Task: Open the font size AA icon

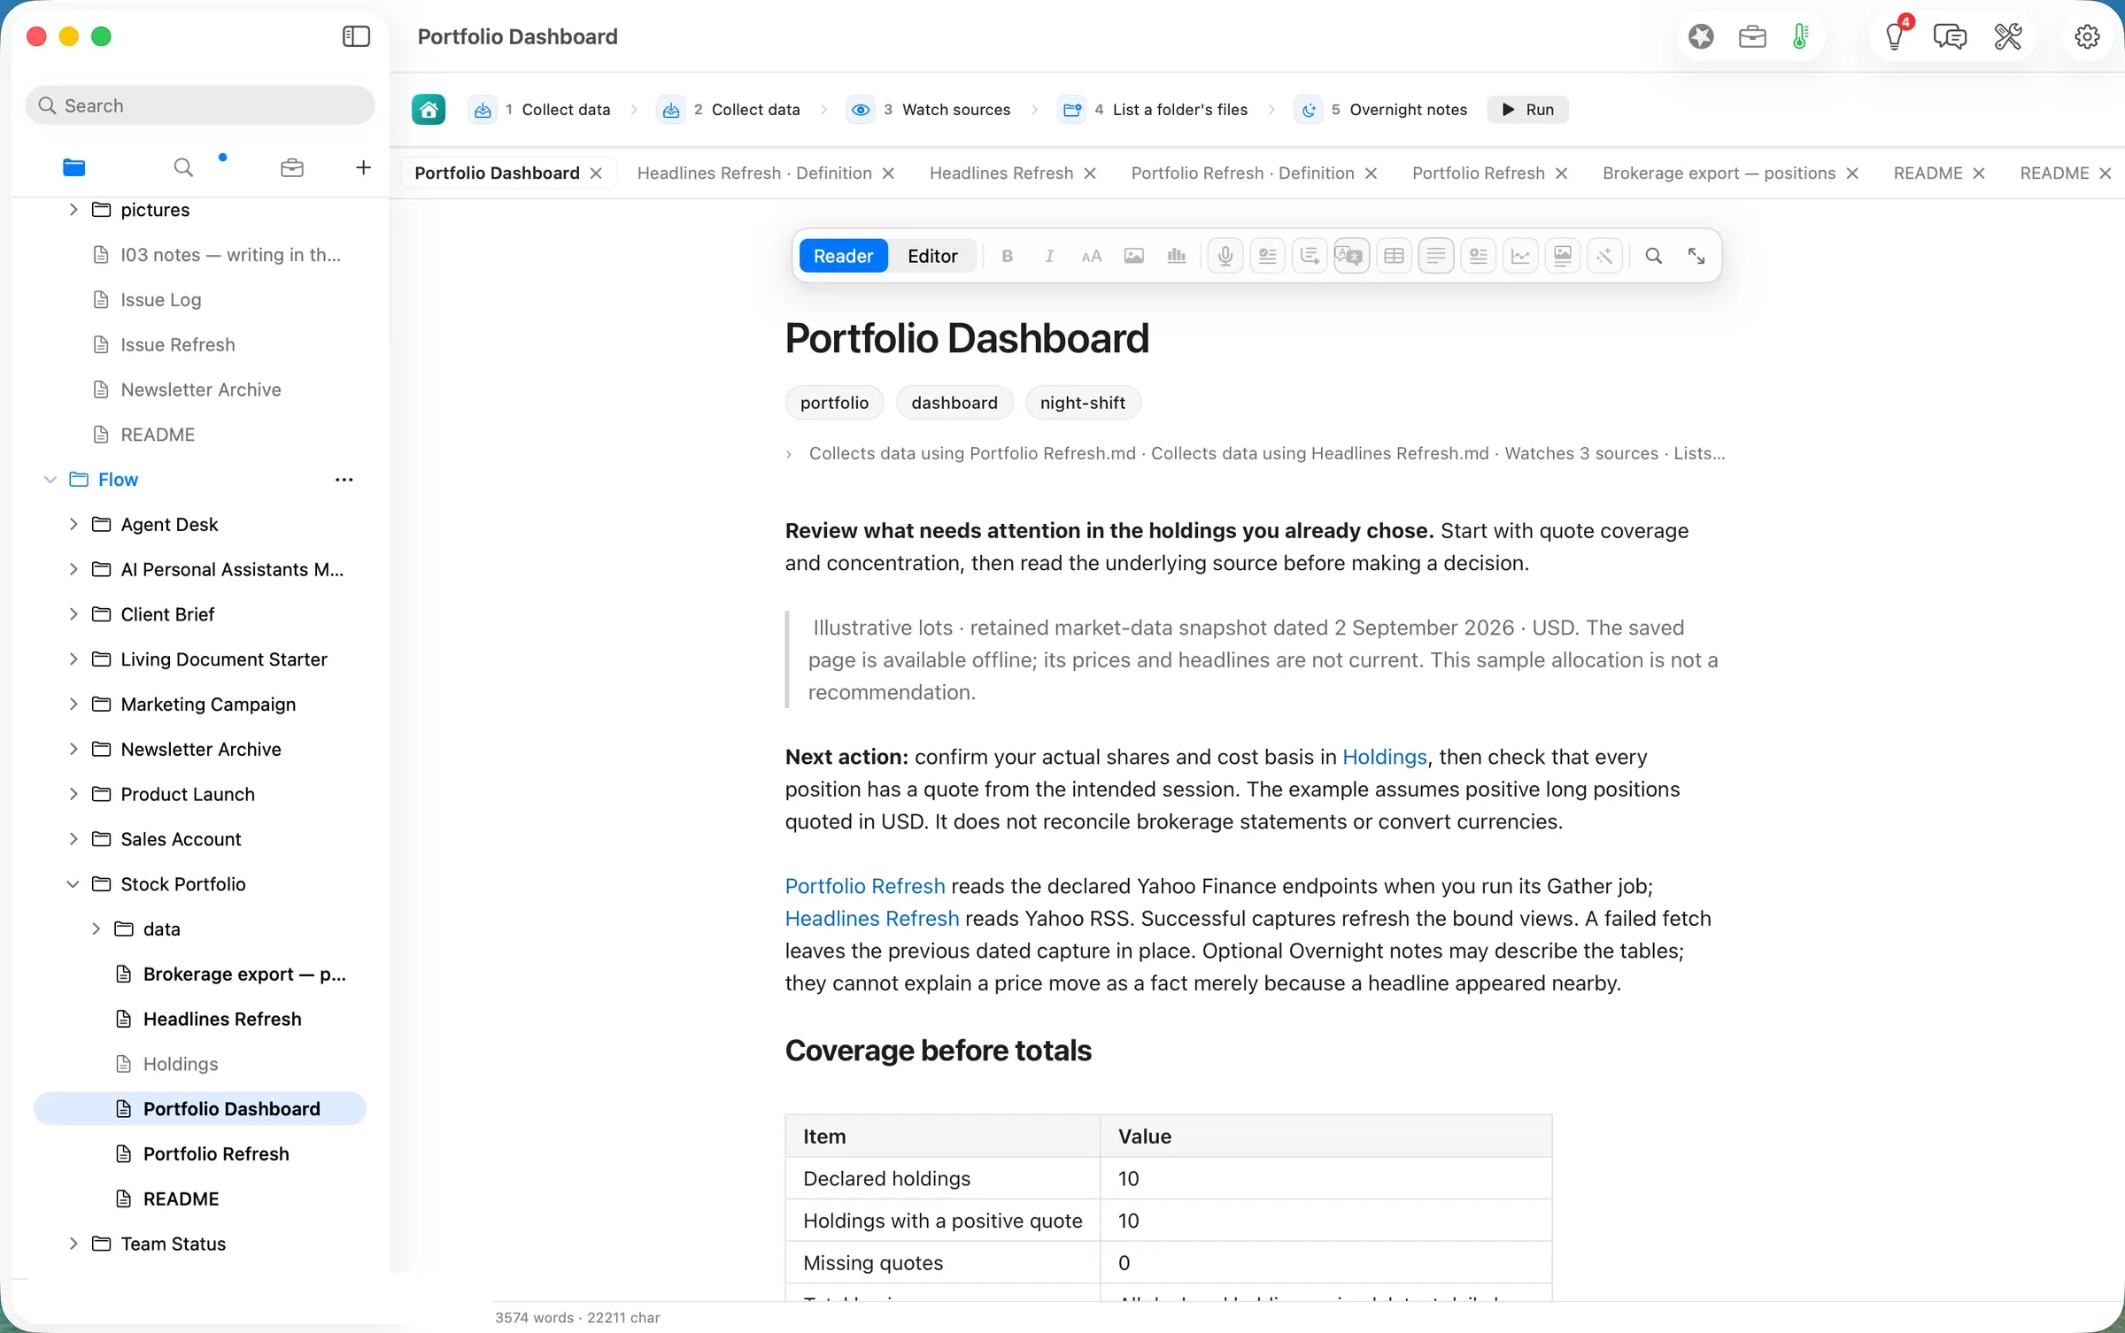Action: (x=1092, y=256)
